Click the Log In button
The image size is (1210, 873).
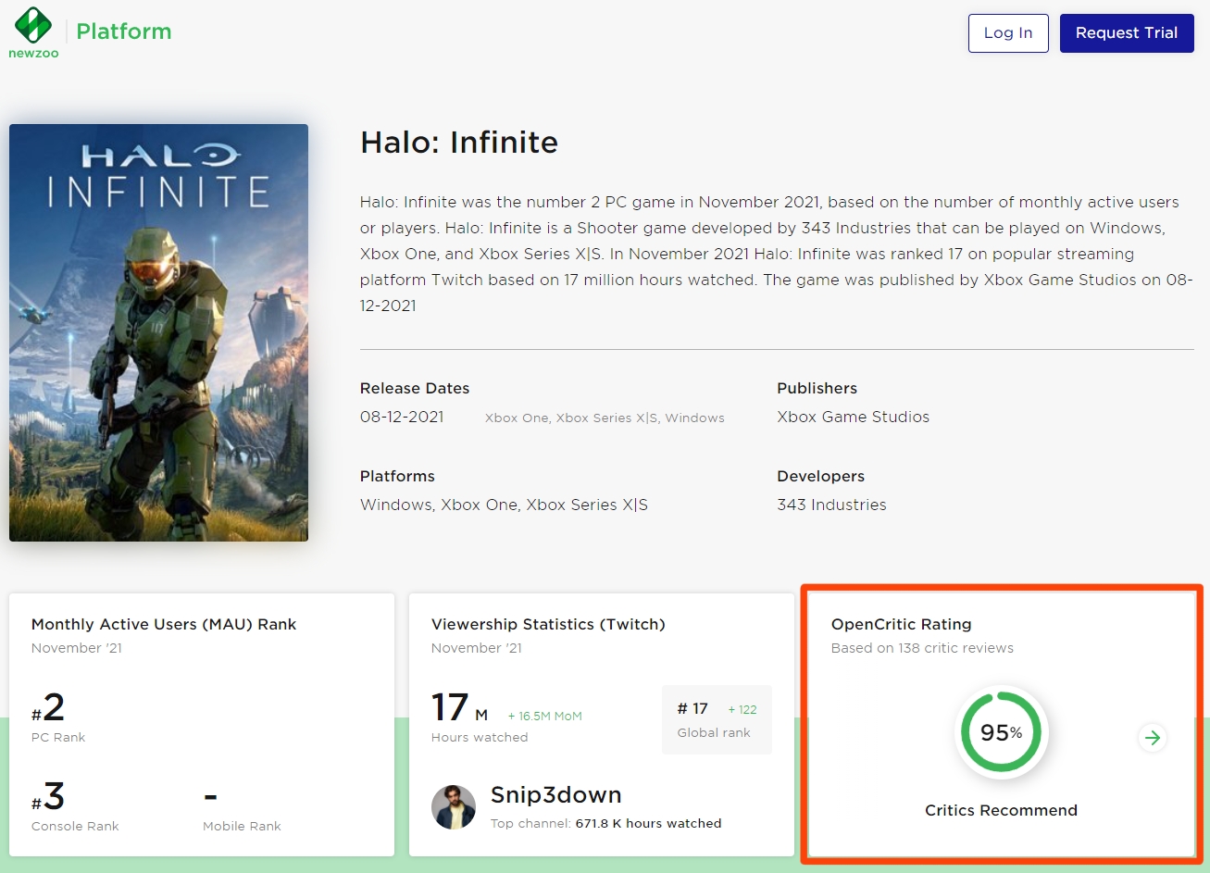point(1008,33)
